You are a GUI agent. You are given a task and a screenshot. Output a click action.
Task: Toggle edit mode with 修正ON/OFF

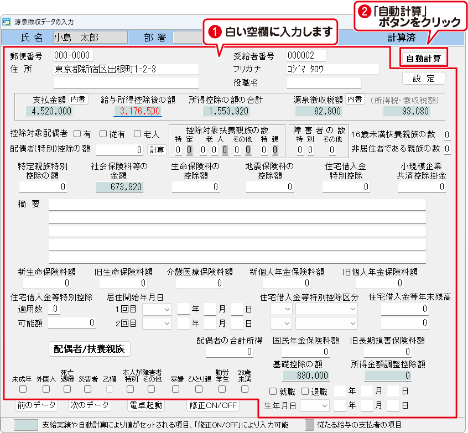pos(213,405)
